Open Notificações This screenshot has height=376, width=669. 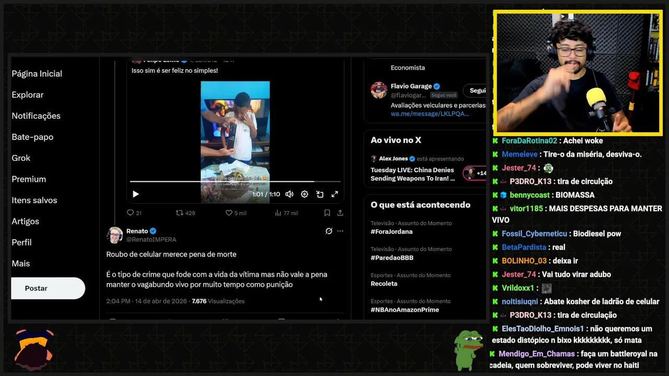[36, 116]
